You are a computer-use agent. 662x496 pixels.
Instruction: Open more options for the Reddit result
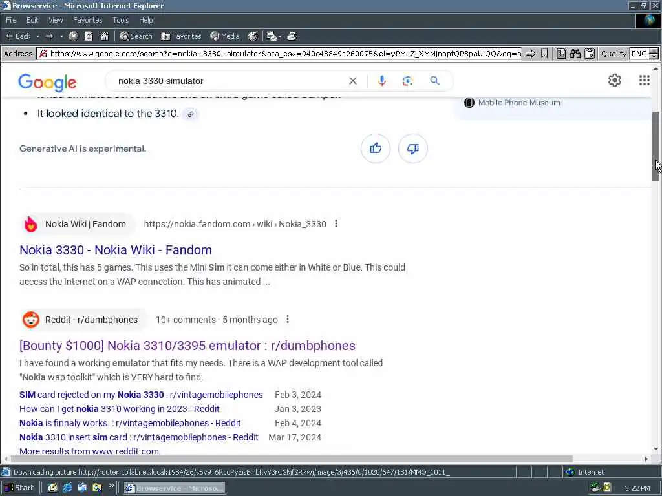[x=288, y=319]
